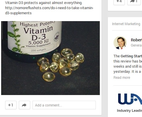The image size is (142, 117).
Task: Click the +4 button at top right
Action: (x=119, y=1)
